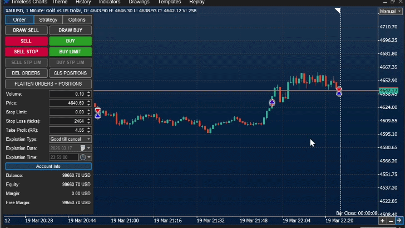The image size is (405, 228).
Task: Zoom out the chart with minus button
Action: (391, 221)
